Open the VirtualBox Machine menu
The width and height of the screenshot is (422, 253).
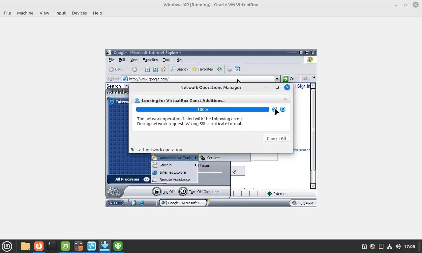click(x=25, y=13)
